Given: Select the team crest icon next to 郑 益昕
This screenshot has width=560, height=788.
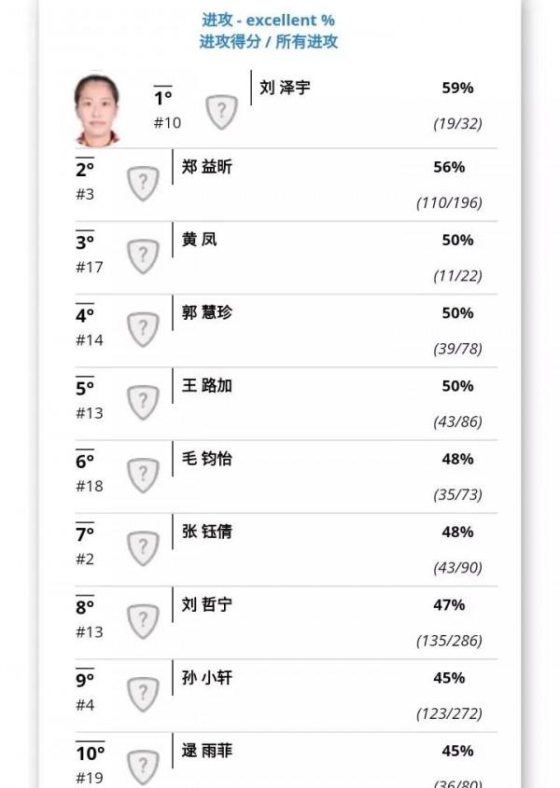Looking at the screenshot, I should [141, 183].
